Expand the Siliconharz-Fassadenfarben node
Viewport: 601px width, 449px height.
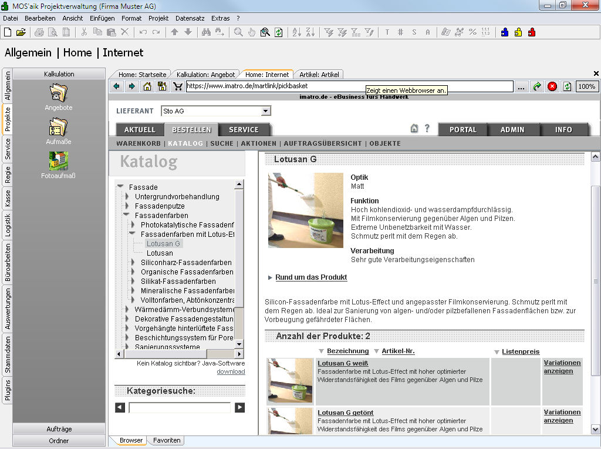(x=133, y=263)
